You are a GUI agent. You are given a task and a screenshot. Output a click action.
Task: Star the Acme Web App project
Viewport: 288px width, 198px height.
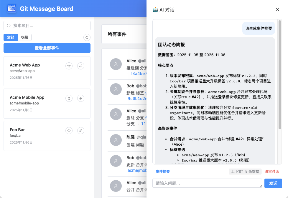pyautogui.click(x=69, y=66)
